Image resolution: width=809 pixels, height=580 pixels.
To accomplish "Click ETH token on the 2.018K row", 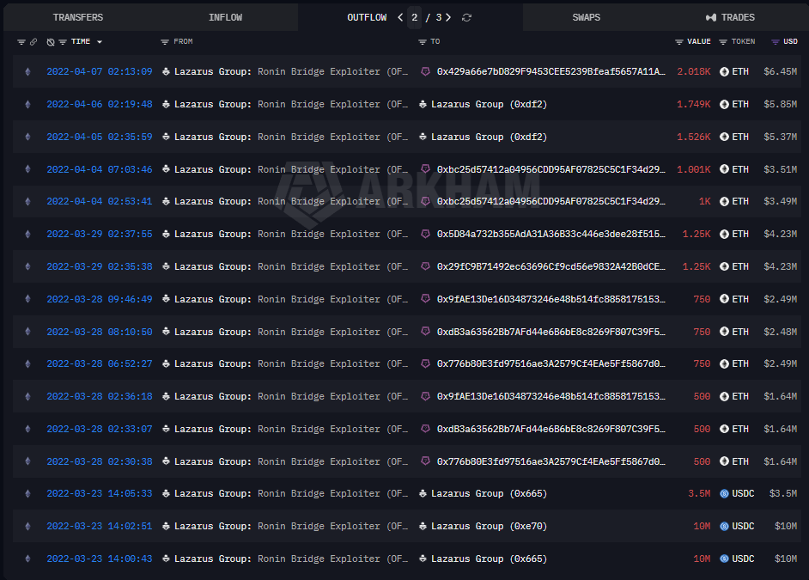I will click(734, 71).
